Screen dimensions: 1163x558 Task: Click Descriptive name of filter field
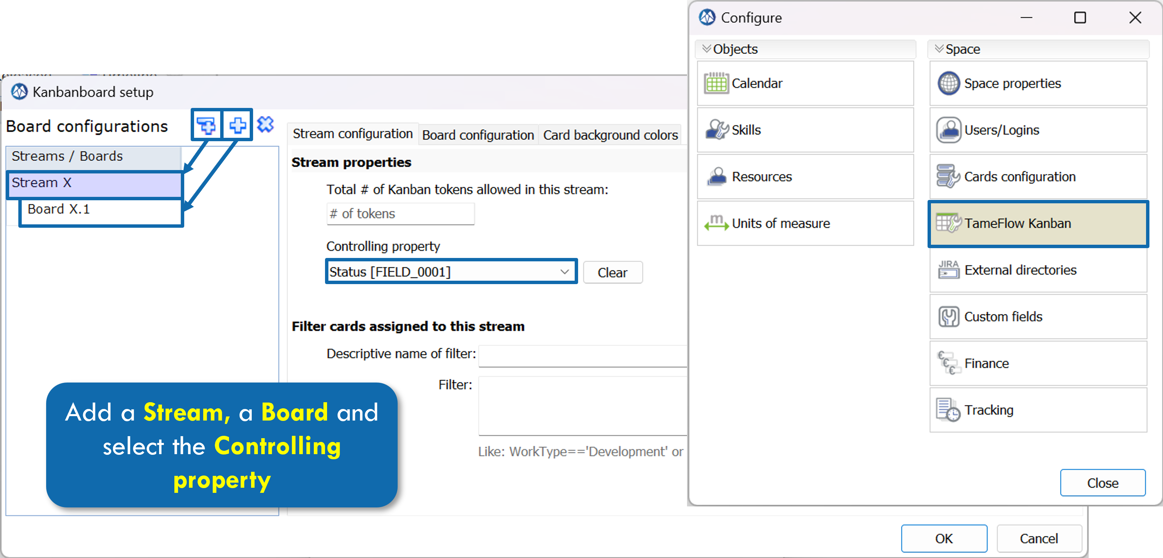point(583,356)
